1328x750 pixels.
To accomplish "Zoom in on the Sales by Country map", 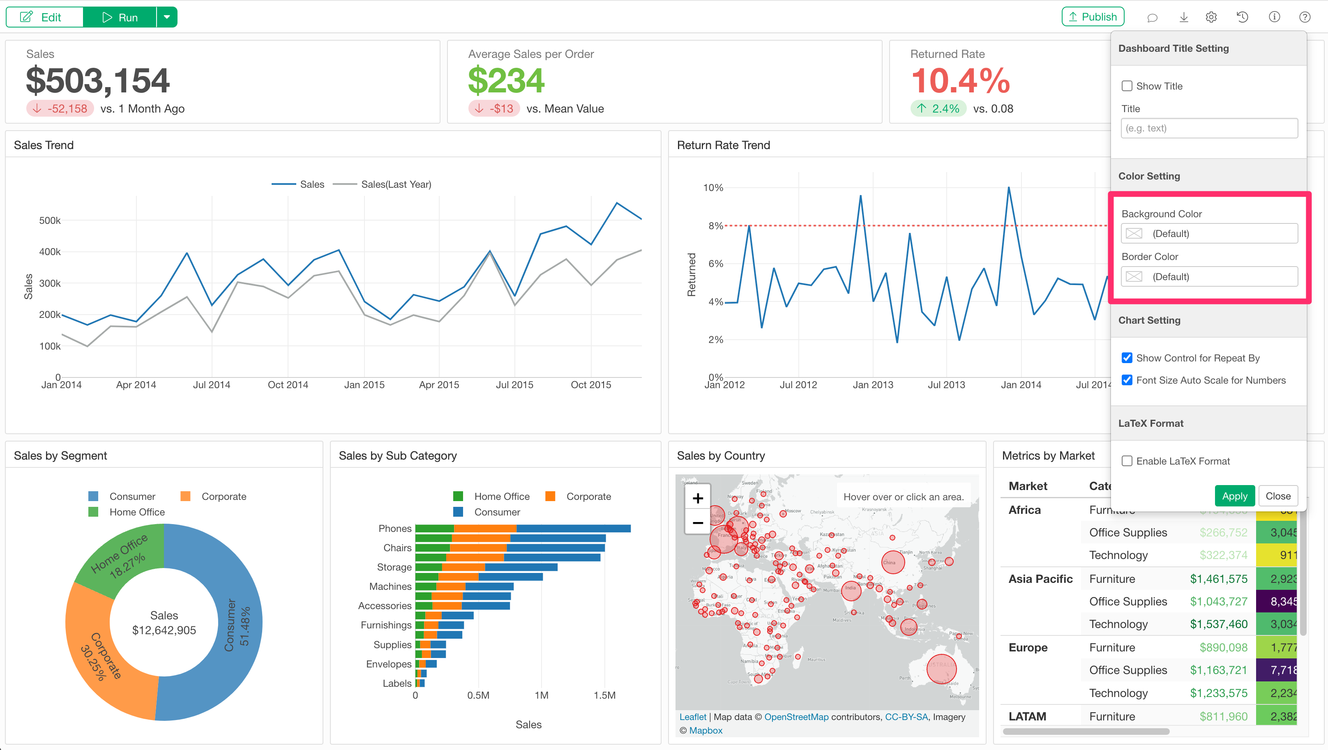I will click(x=698, y=498).
